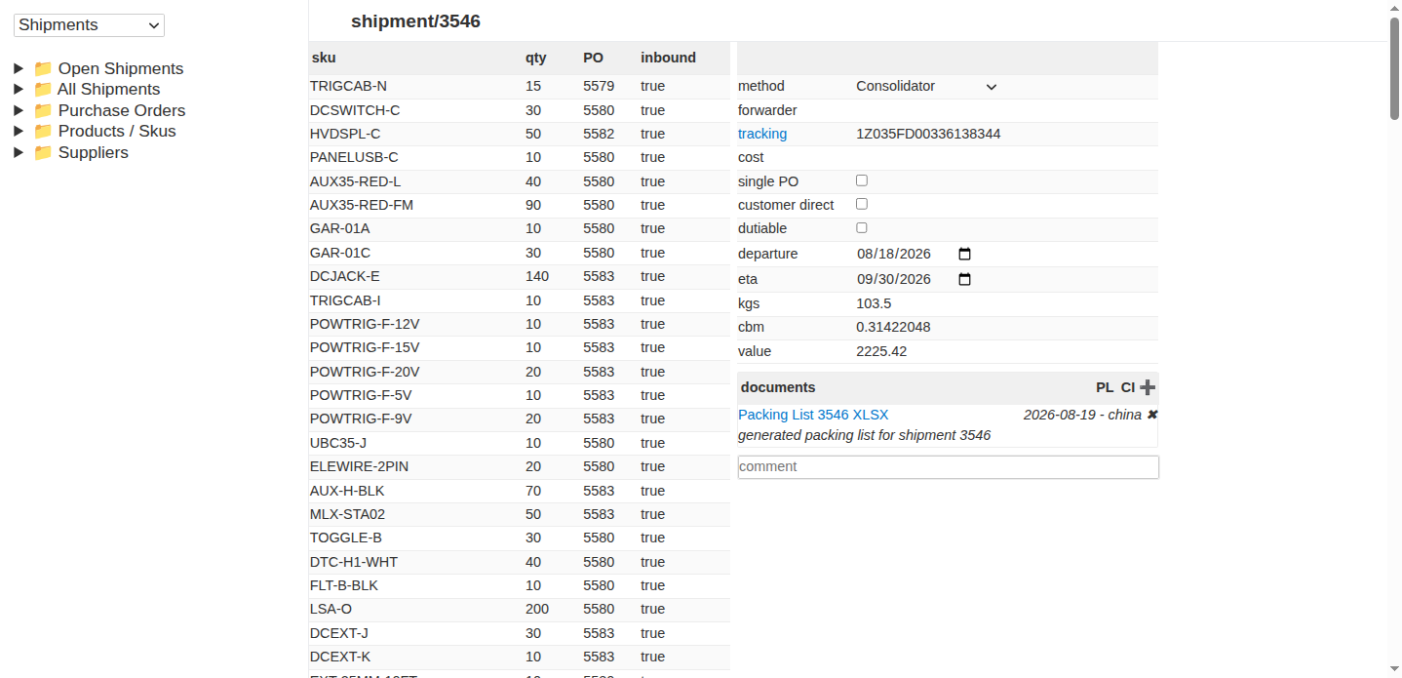Click the Products / Skus folder icon
This screenshot has width=1402, height=678.
click(43, 131)
